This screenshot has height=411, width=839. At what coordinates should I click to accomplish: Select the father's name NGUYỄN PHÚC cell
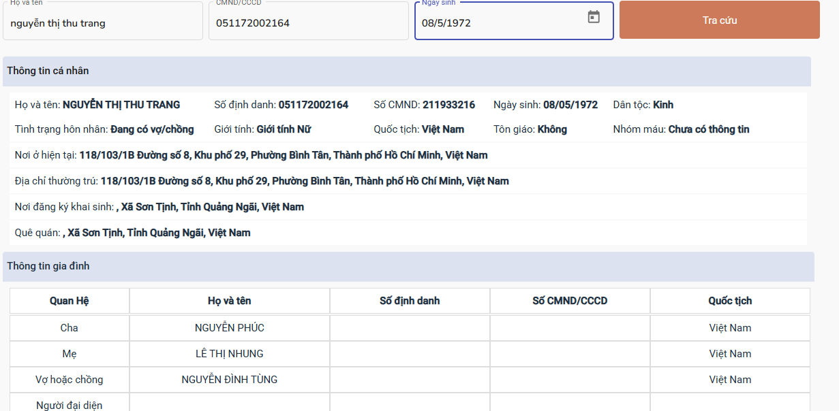click(230, 328)
